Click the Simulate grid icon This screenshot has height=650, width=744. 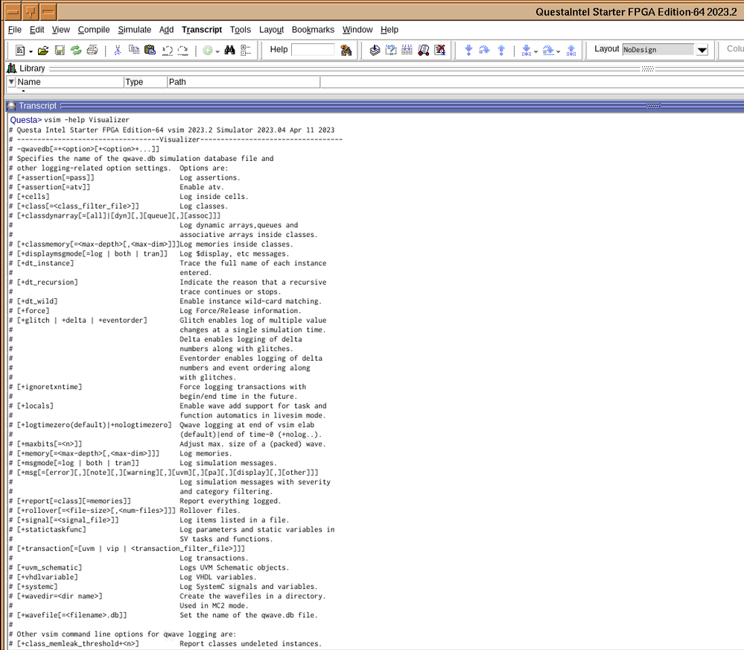point(407,50)
